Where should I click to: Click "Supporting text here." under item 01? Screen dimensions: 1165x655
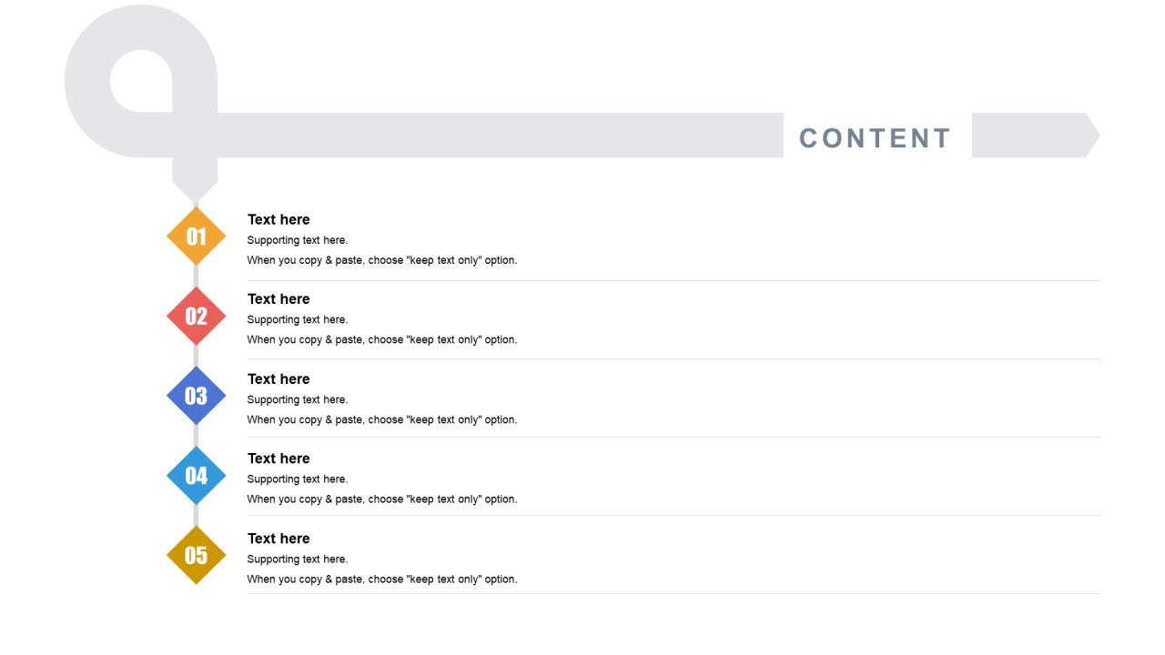click(x=298, y=240)
